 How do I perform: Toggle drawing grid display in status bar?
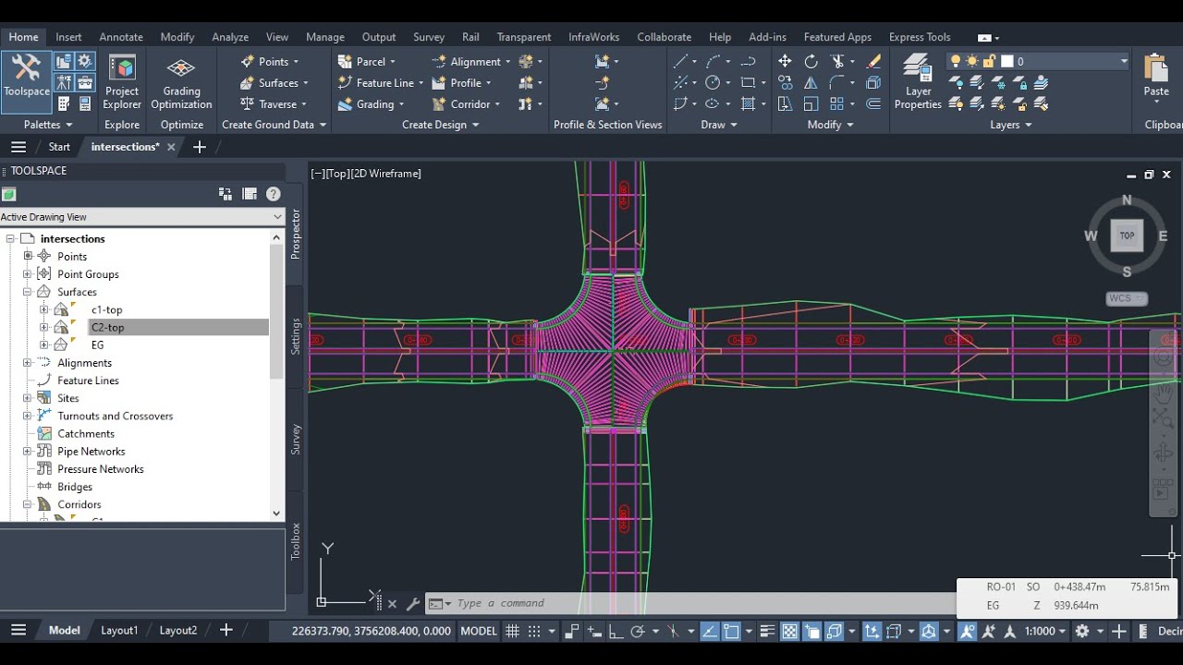[x=513, y=631]
